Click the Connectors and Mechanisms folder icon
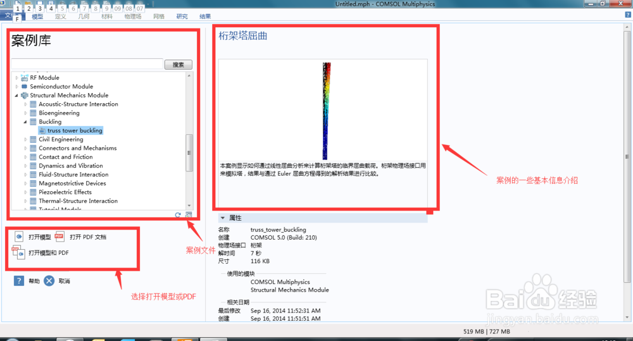The height and width of the screenshot is (341, 633). [34, 148]
